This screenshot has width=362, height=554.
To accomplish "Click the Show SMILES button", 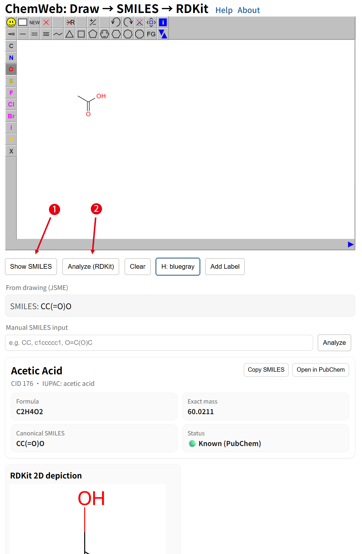I will click(31, 267).
